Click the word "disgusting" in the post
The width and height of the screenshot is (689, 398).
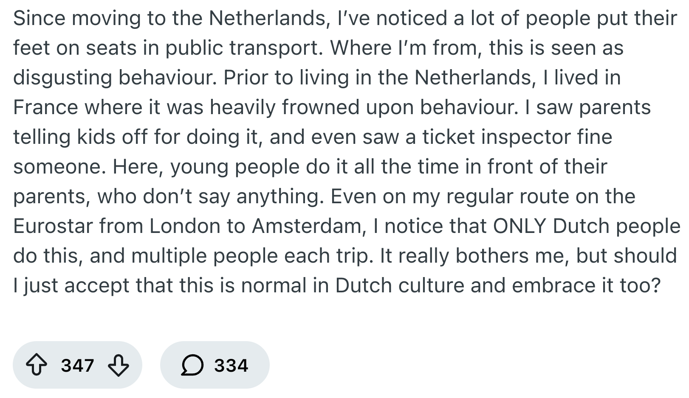(62, 78)
